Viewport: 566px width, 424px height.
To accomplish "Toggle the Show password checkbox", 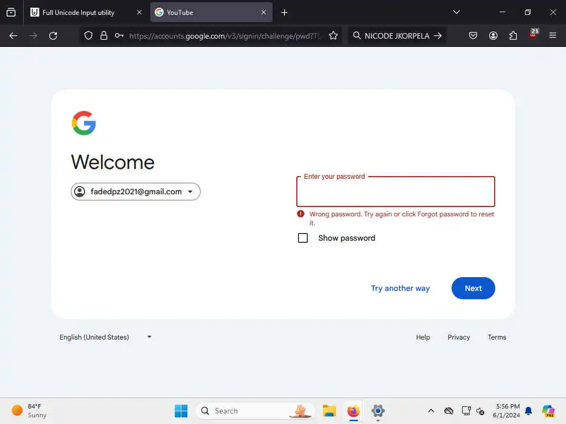I will tap(303, 238).
